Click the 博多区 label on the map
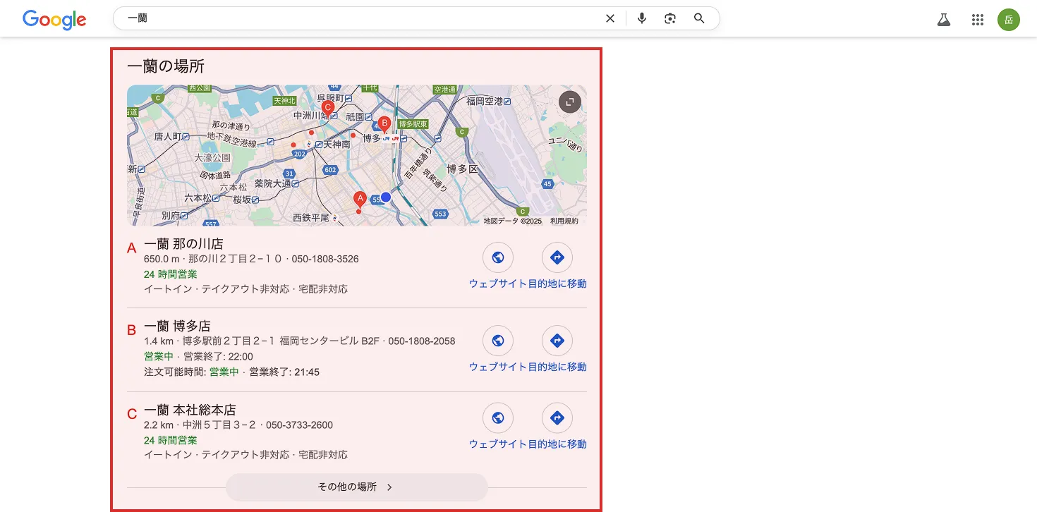The width and height of the screenshot is (1037, 512). (463, 169)
